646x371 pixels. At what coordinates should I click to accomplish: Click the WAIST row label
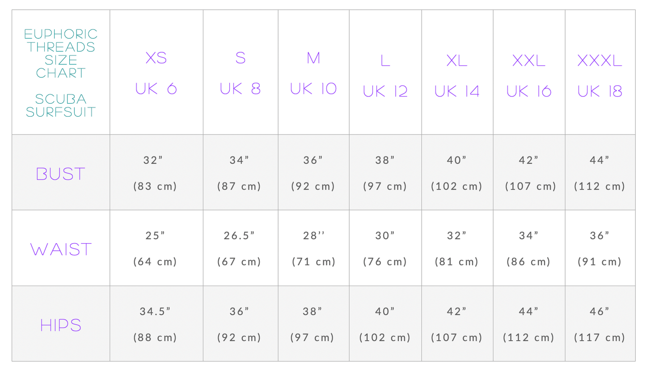pyautogui.click(x=61, y=248)
